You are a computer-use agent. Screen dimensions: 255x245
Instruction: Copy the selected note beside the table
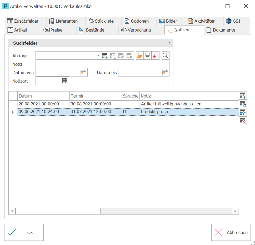243,104
